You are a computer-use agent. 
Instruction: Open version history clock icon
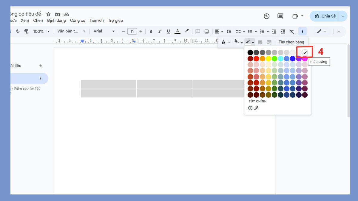[x=266, y=16]
